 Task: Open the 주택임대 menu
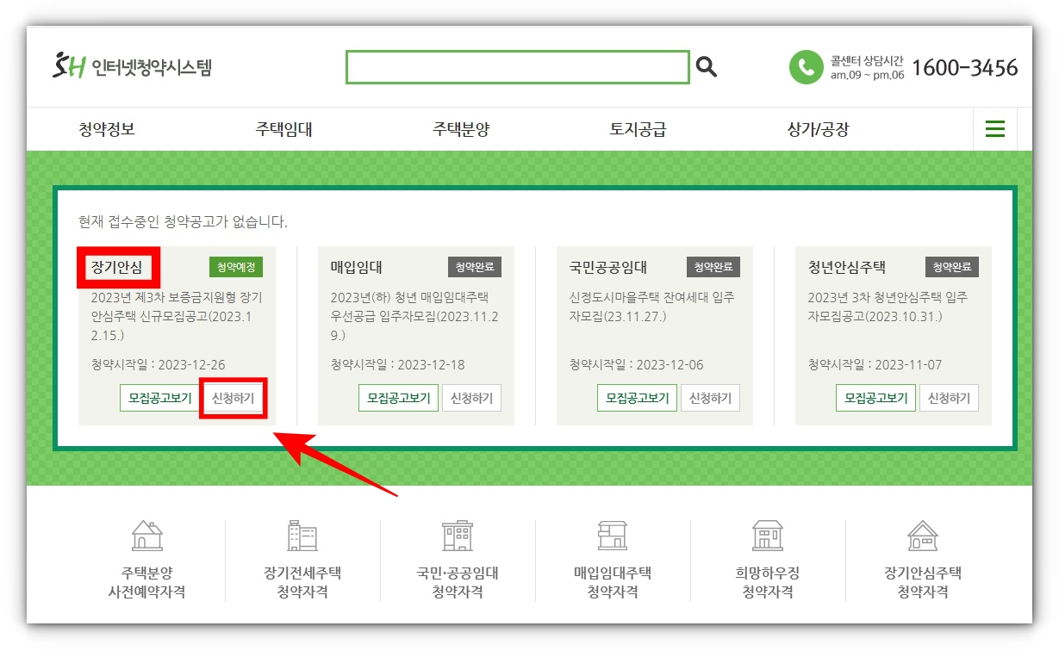coord(283,128)
